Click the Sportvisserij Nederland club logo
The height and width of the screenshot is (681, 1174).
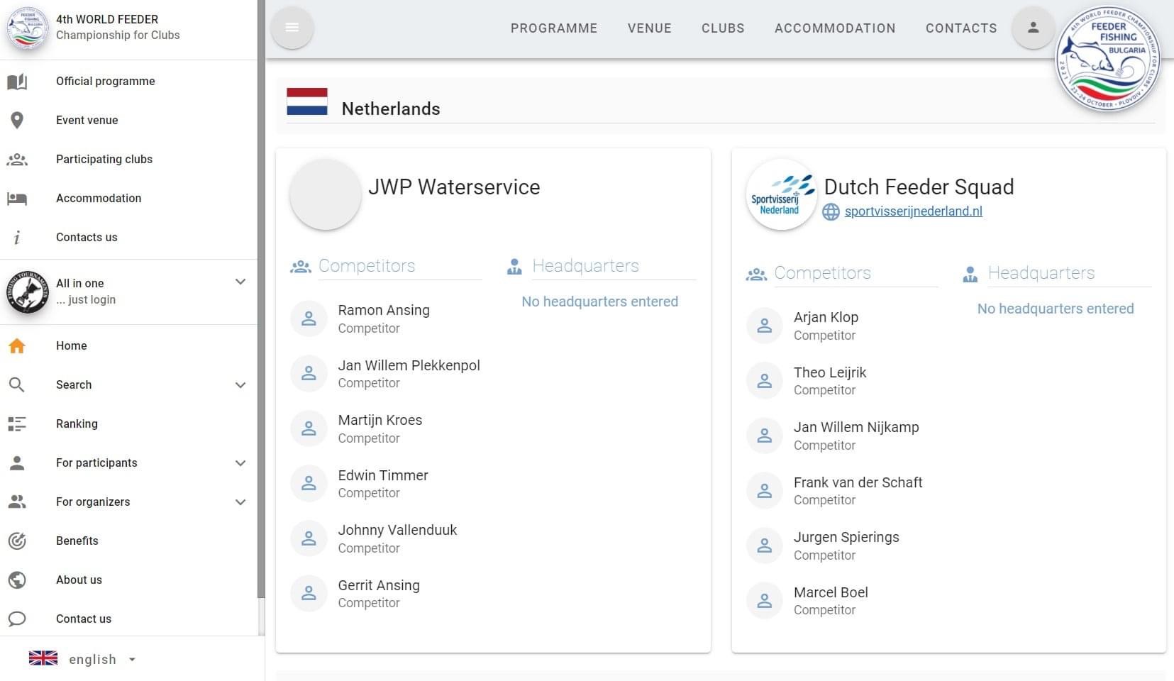tap(781, 195)
